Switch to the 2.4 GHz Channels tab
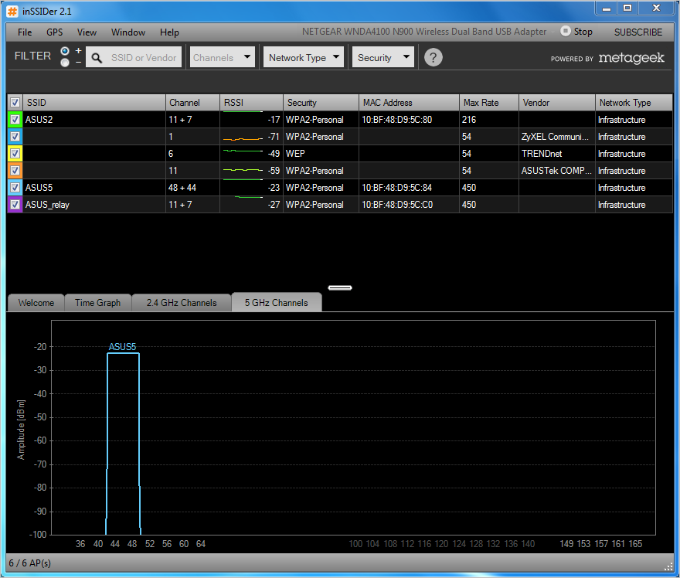 pos(182,303)
